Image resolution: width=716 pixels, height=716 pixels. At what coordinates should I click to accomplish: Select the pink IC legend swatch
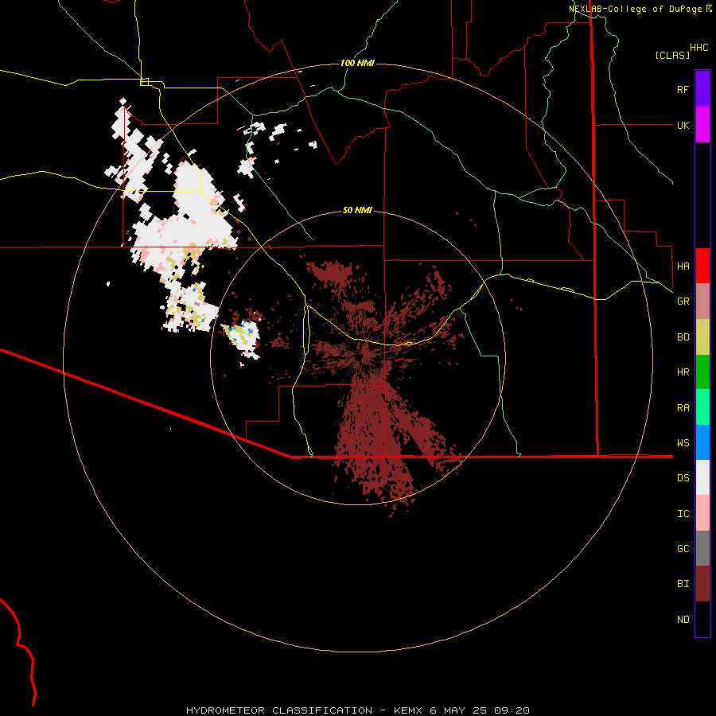(702, 513)
